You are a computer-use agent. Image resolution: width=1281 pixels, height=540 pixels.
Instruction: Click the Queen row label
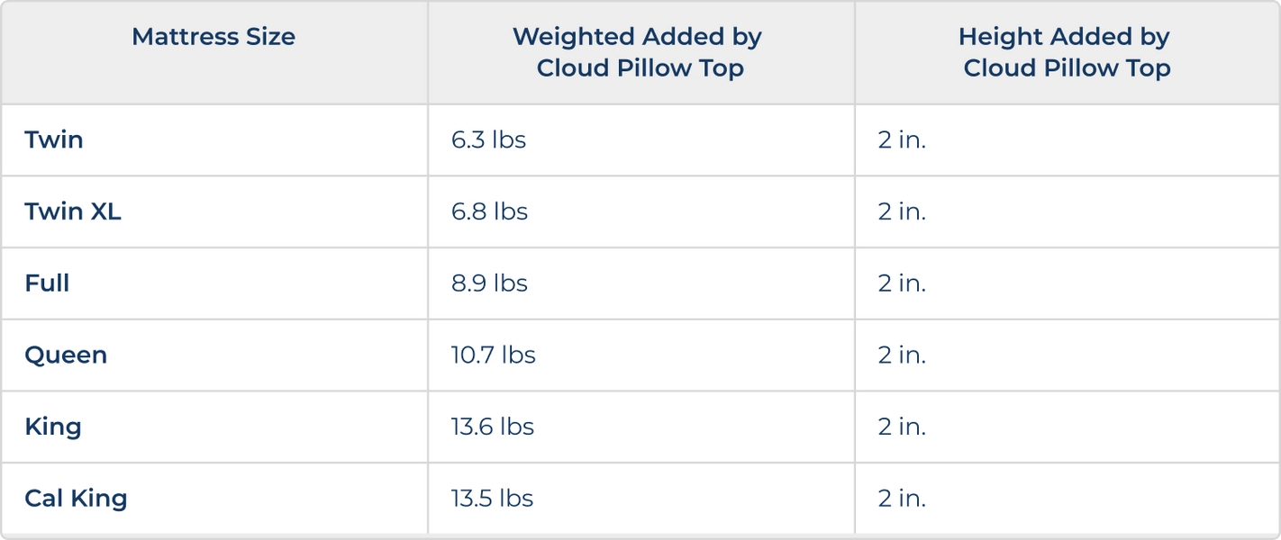point(66,355)
